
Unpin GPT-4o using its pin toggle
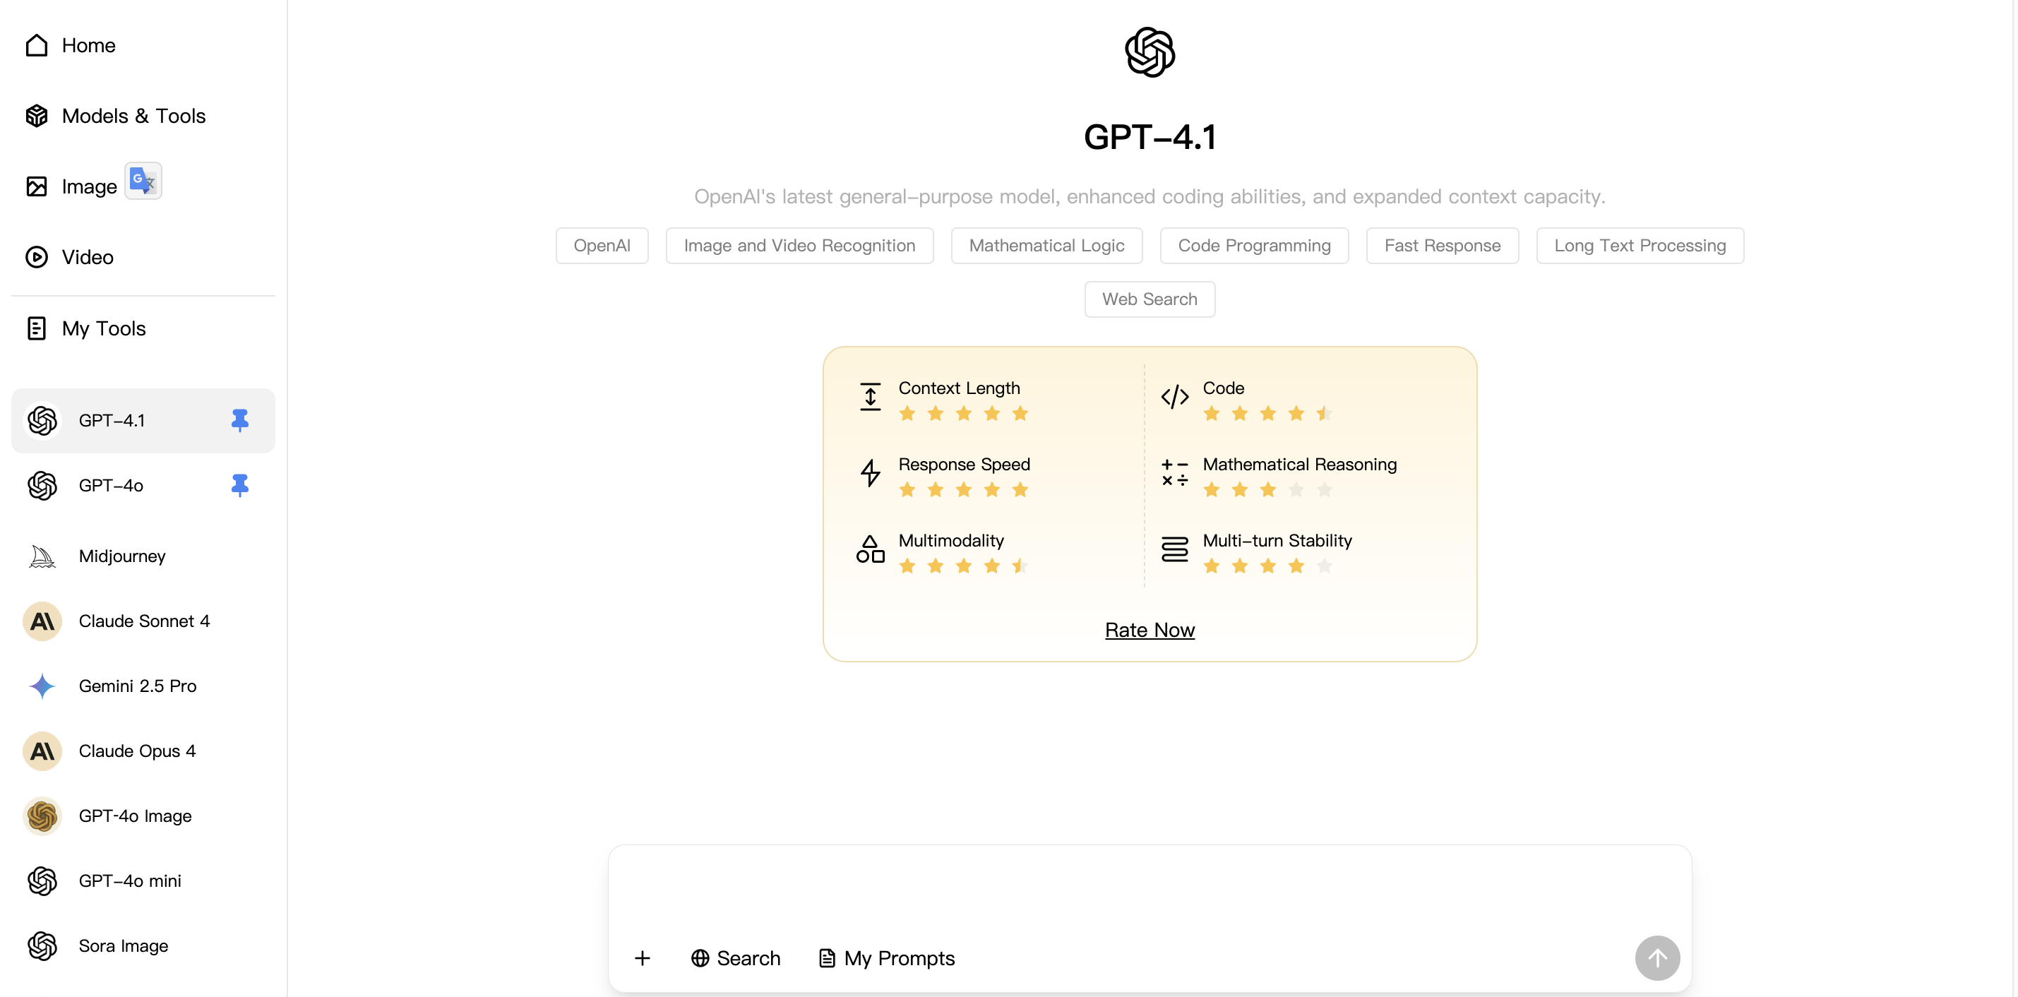tap(239, 486)
